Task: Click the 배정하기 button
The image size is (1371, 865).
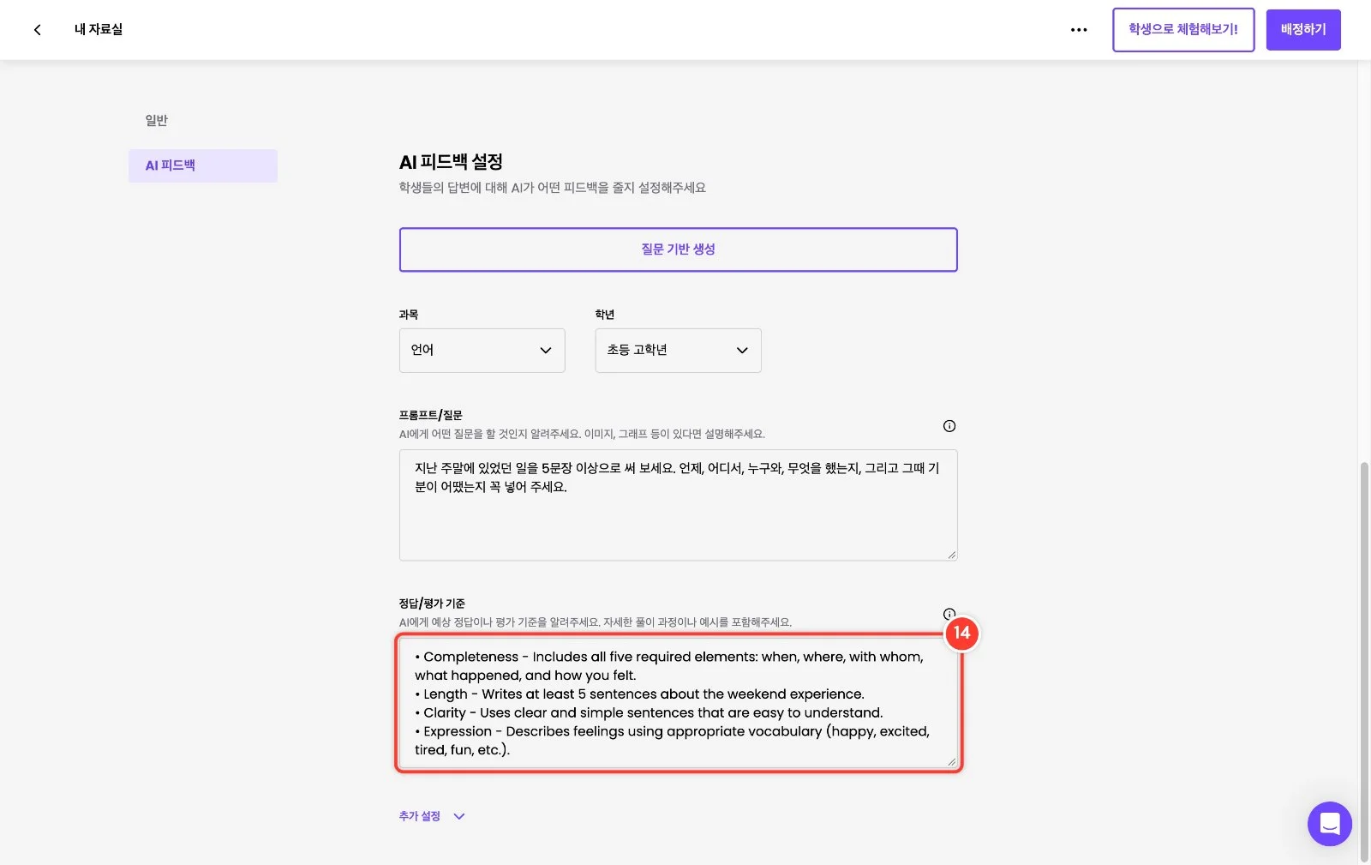Action: pyautogui.click(x=1303, y=30)
